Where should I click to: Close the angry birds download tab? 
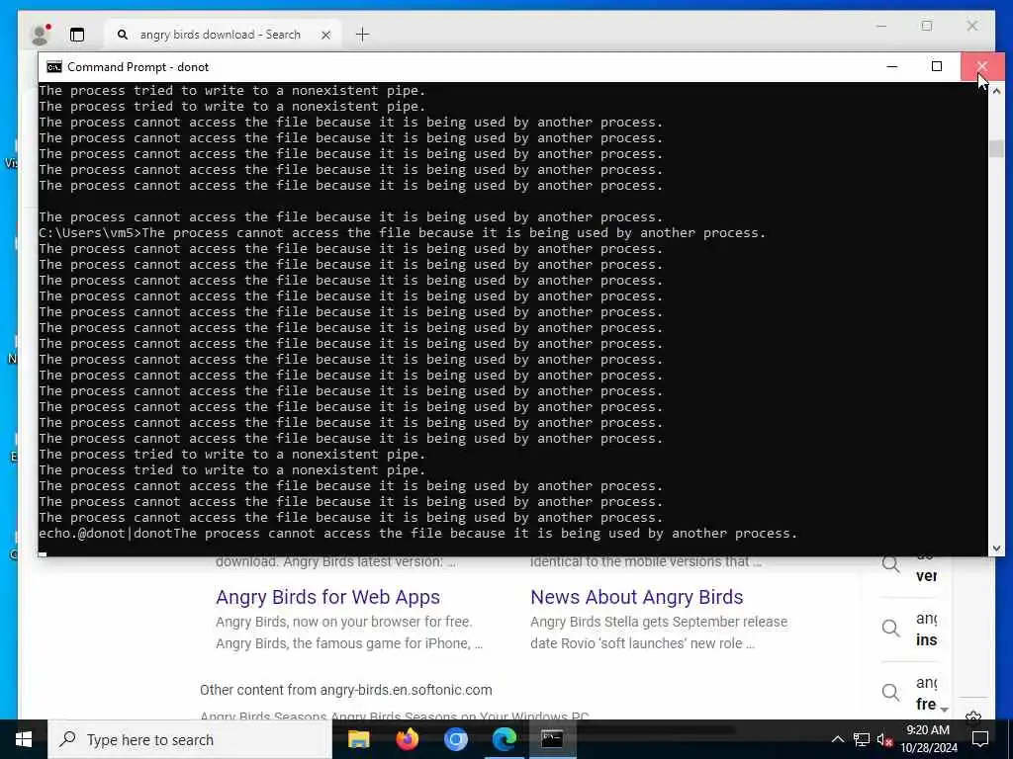(x=325, y=35)
